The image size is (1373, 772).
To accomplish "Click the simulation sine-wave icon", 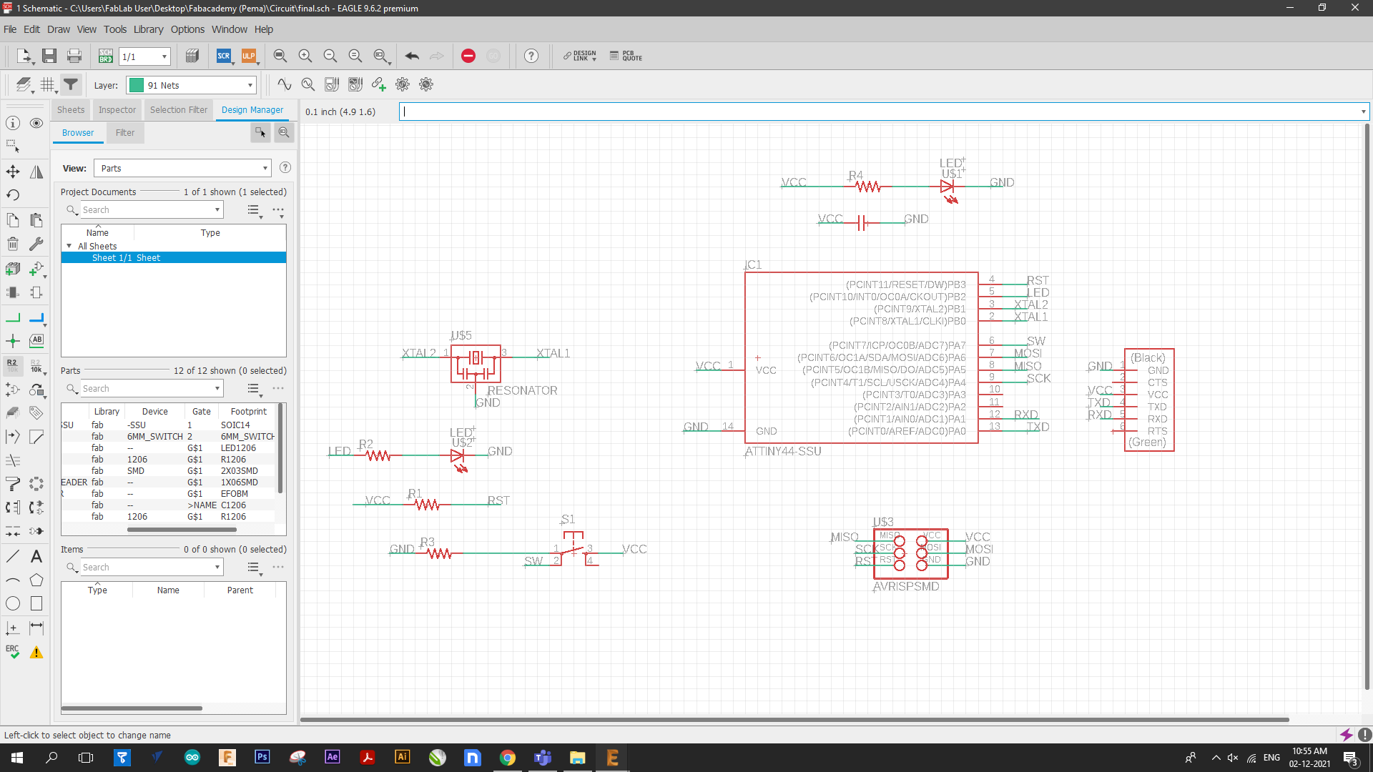I will coord(285,84).
